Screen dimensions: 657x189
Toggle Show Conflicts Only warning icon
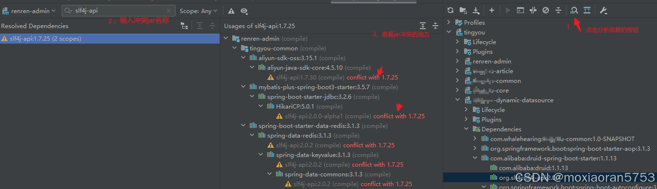click(231, 11)
